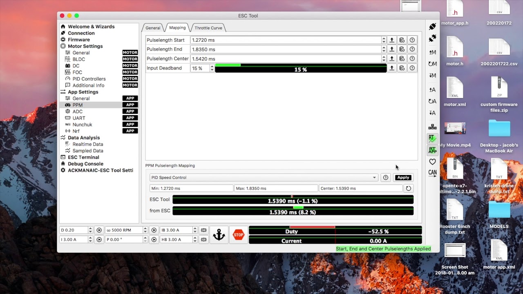Click the connect plug icon in right toolbar
Screen dimensions: 523x294
click(432, 27)
